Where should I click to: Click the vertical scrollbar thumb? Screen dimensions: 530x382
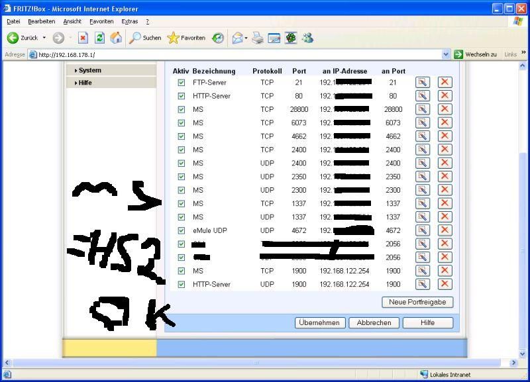(523, 250)
